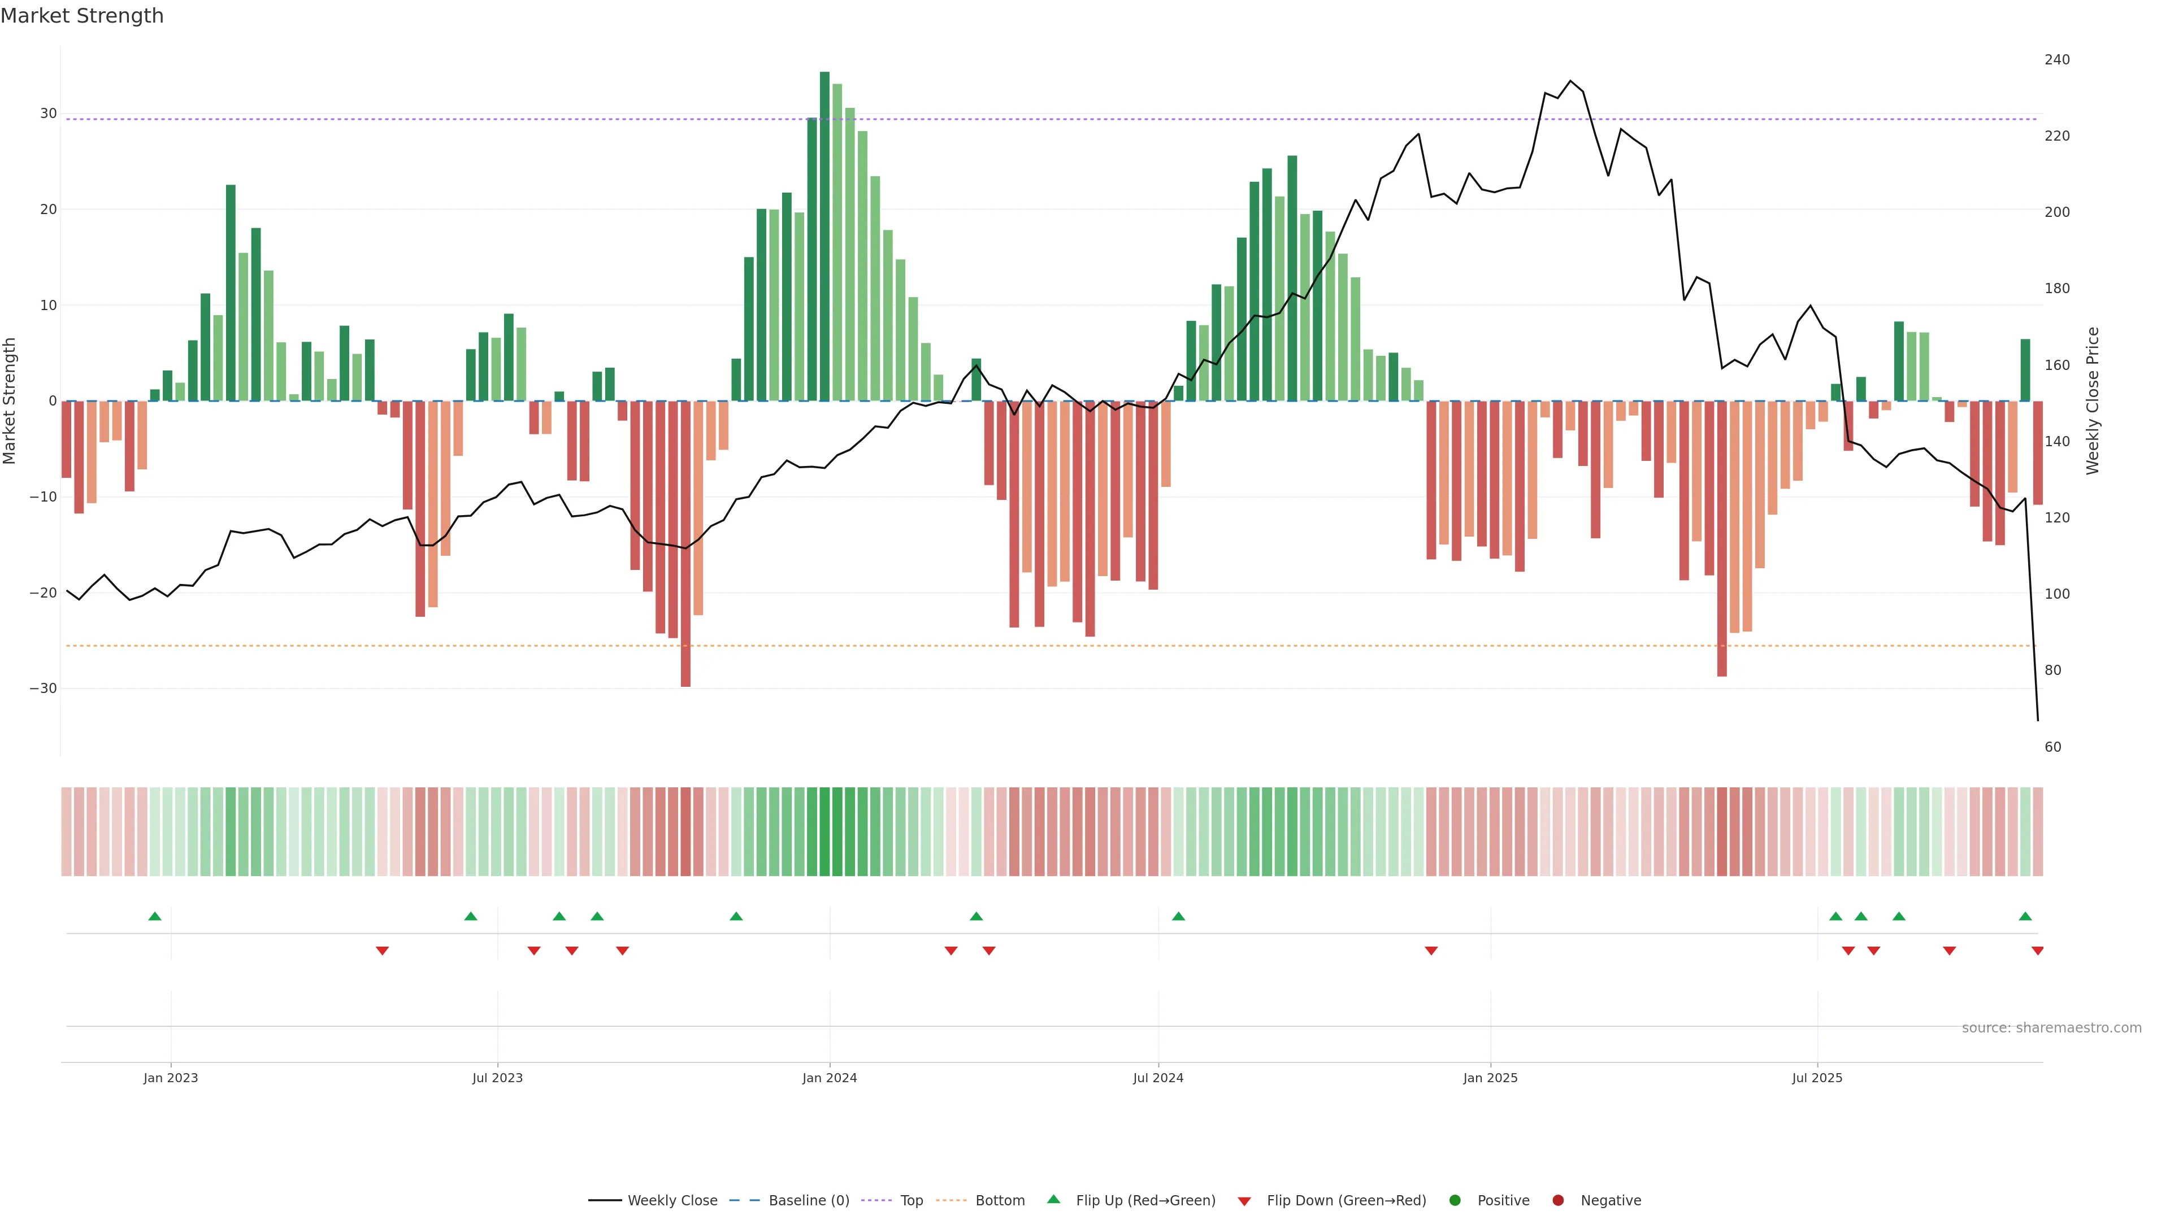
Task: Click the Jan 2025 x-axis label
Action: 1490,1078
